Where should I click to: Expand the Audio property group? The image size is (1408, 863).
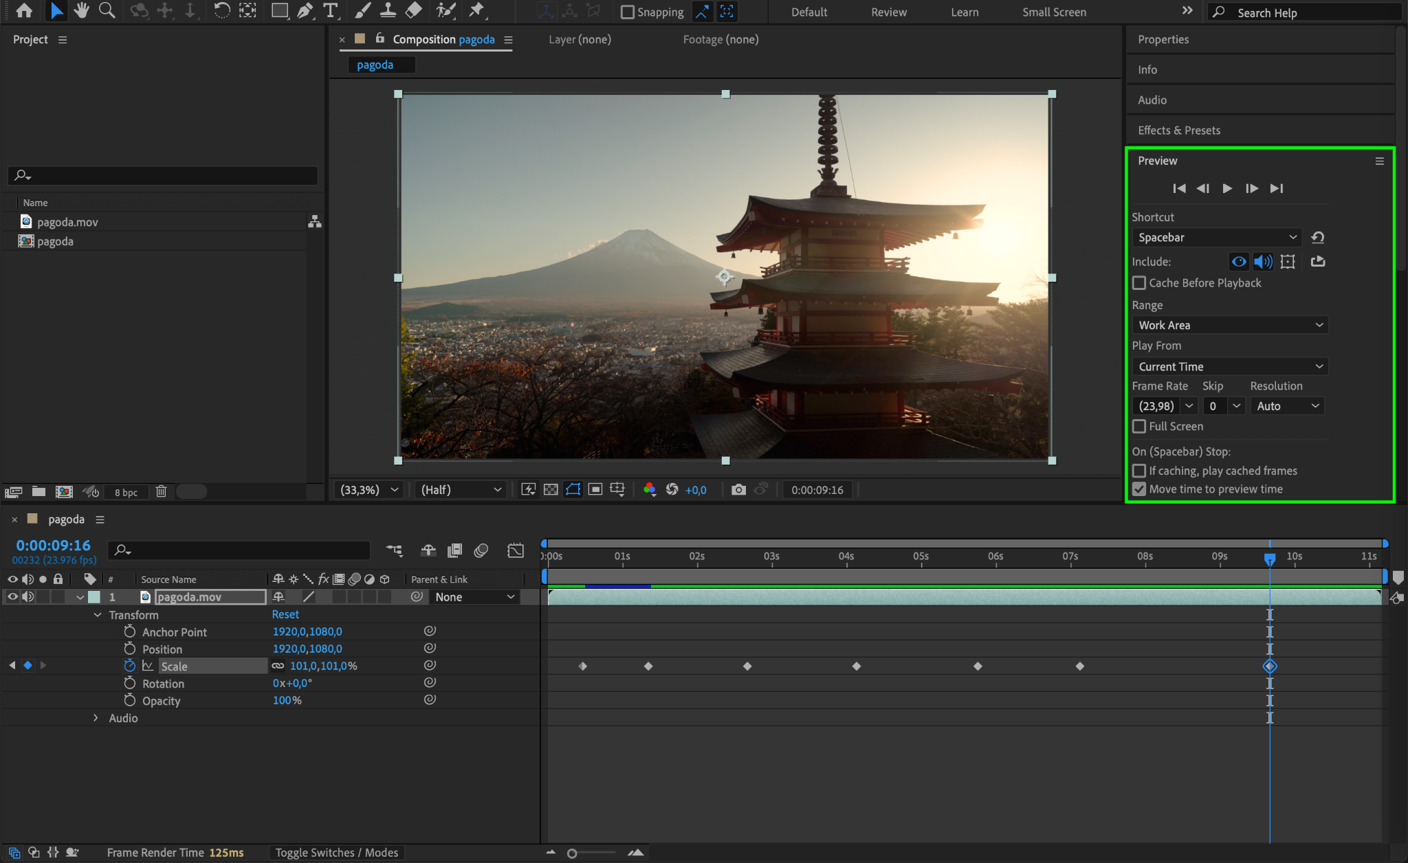coord(96,717)
